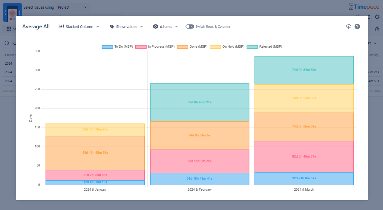383x210 pixels.
Task: Open the Project issue selector dropdown
Action: pyautogui.click(x=72, y=7)
